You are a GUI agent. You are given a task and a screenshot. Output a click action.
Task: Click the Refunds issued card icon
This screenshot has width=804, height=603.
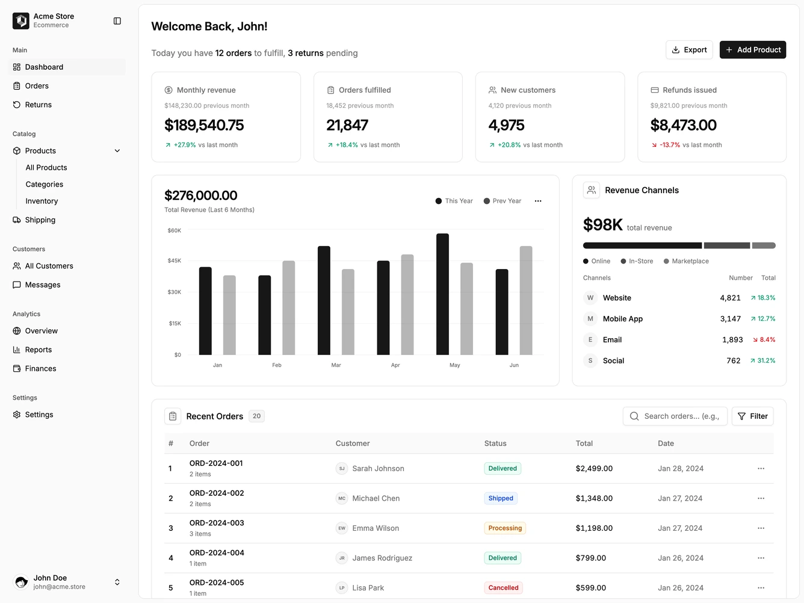coord(655,90)
